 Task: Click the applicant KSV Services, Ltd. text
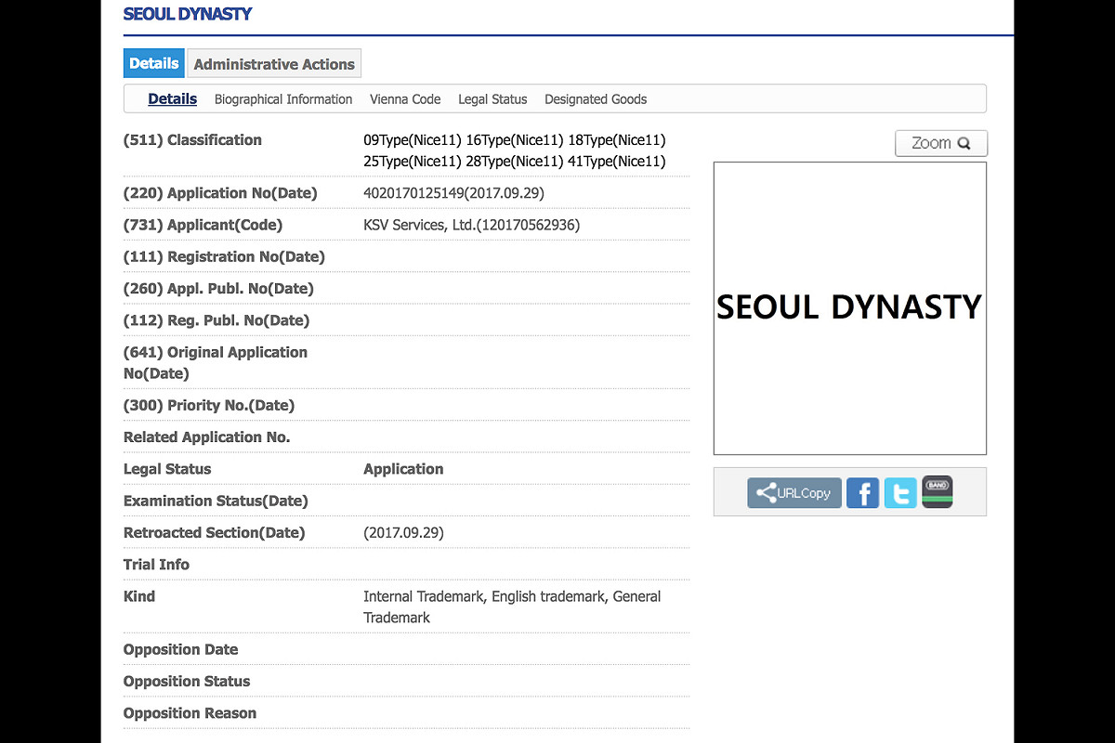point(418,225)
